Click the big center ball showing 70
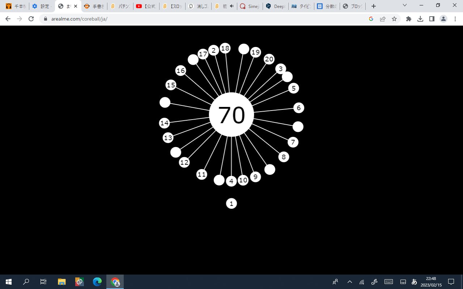 [x=231, y=115]
